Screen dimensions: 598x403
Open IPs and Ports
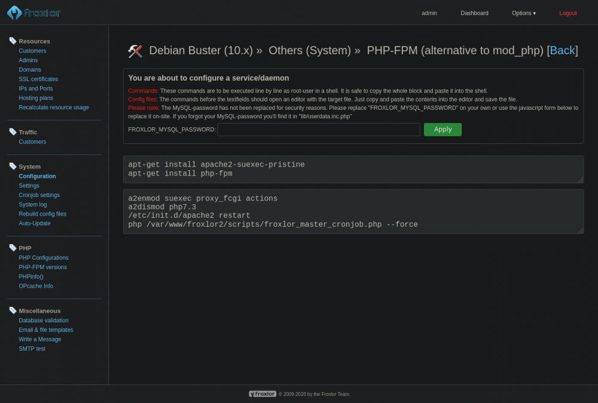tap(36, 88)
